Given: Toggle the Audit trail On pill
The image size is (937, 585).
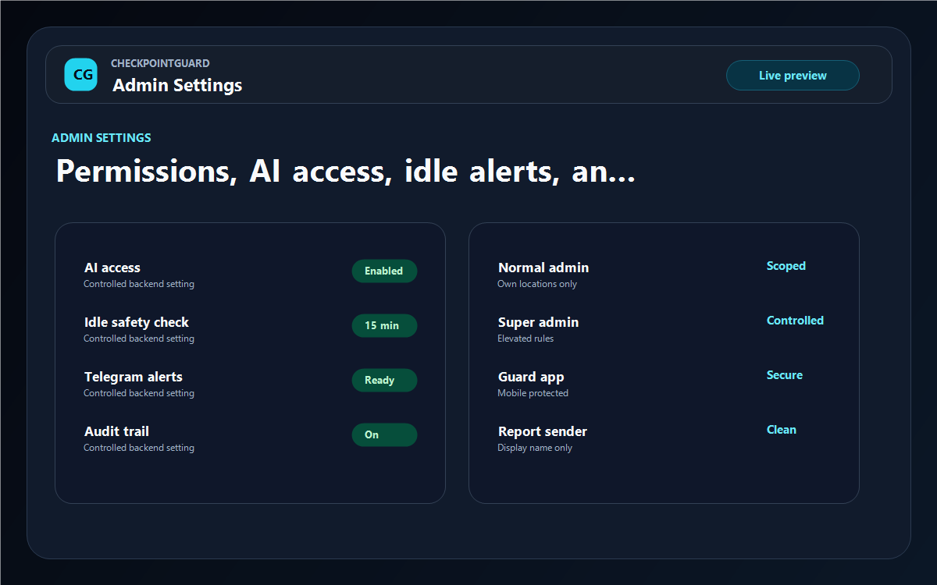Looking at the screenshot, I should click(x=384, y=434).
